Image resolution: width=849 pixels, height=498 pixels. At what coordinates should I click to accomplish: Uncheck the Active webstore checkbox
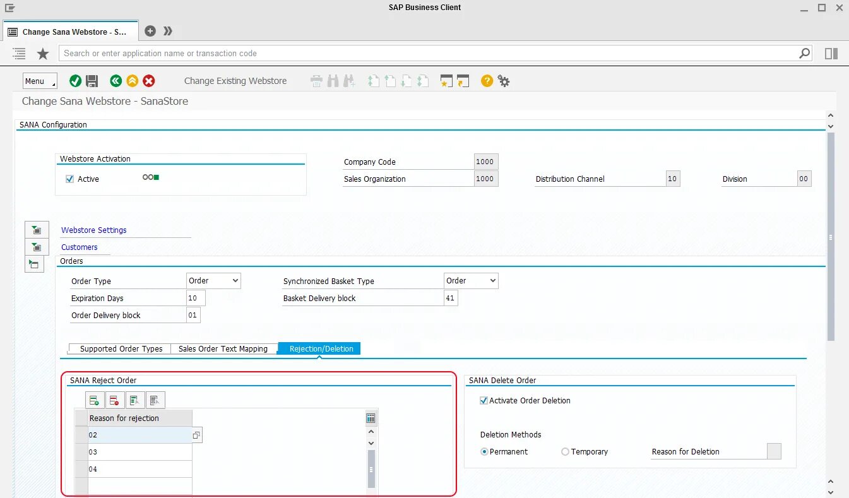tap(69, 179)
